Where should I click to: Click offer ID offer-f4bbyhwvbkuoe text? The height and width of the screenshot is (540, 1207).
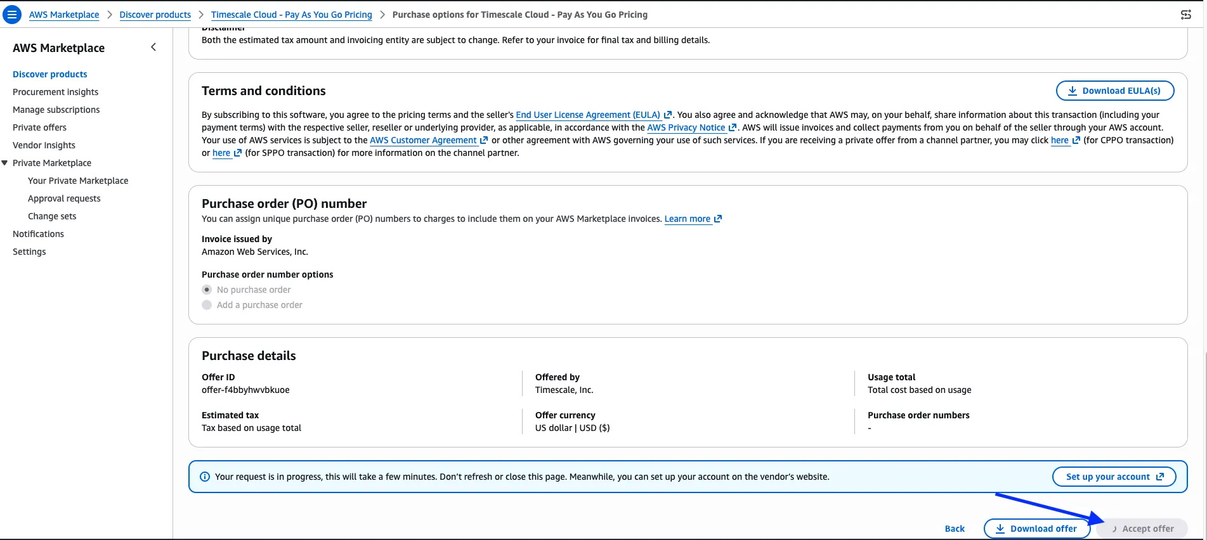pyautogui.click(x=245, y=390)
